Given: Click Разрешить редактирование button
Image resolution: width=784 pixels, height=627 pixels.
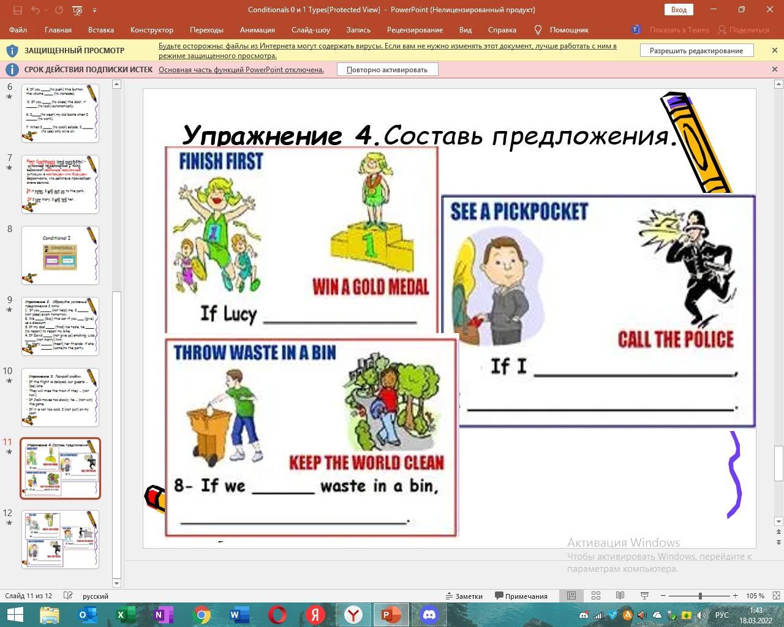Looking at the screenshot, I should coord(696,51).
